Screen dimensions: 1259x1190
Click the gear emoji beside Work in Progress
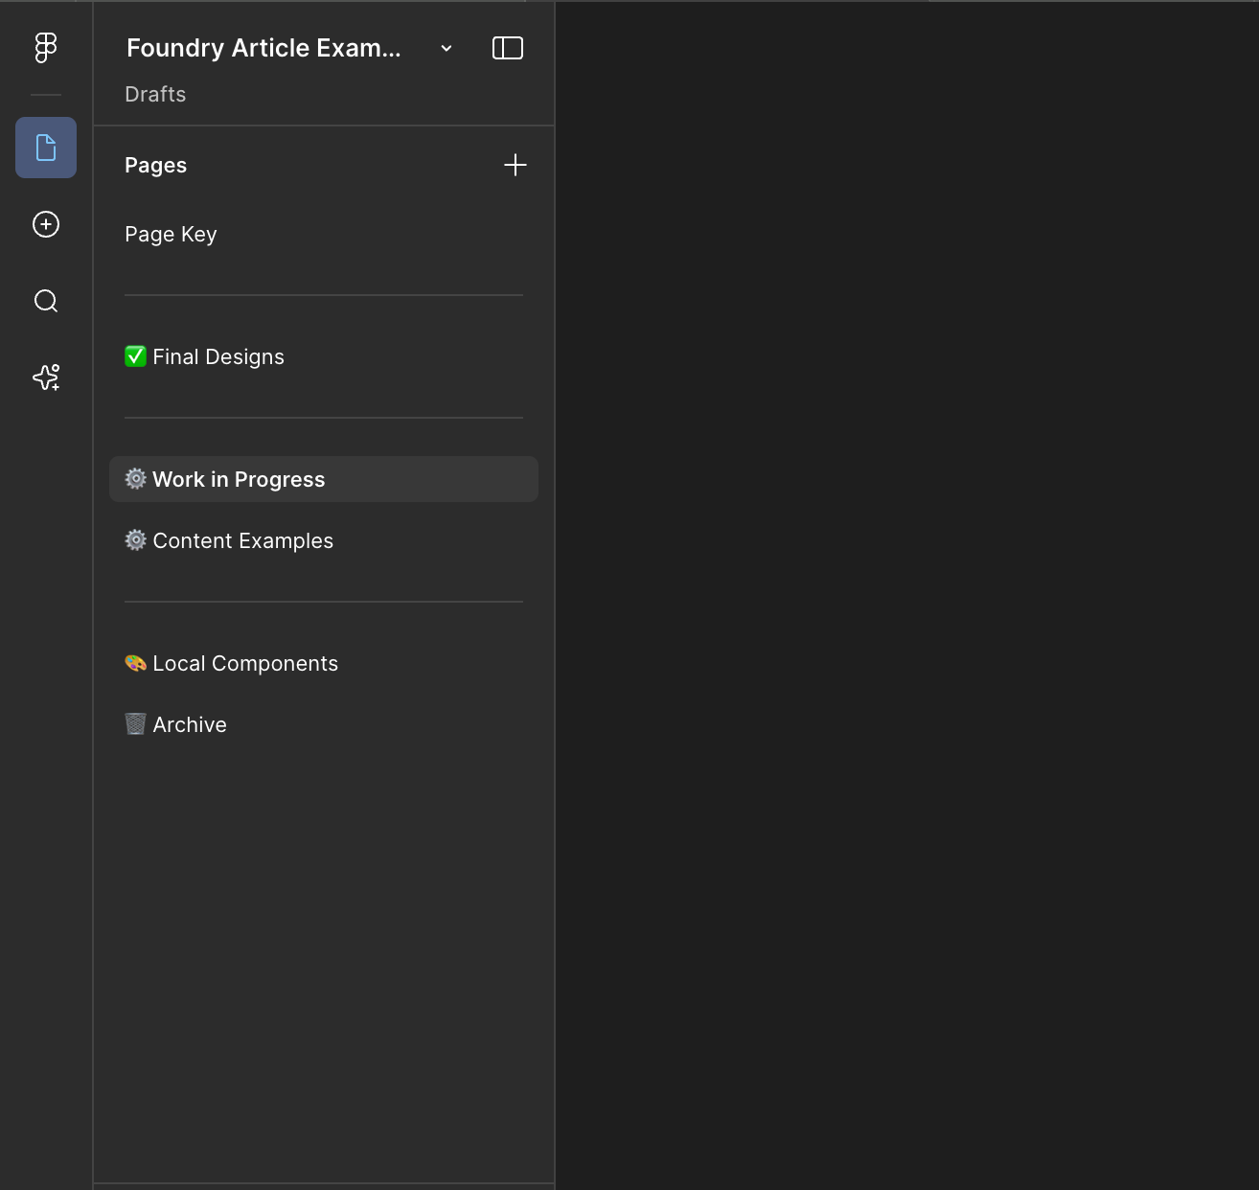click(x=135, y=478)
